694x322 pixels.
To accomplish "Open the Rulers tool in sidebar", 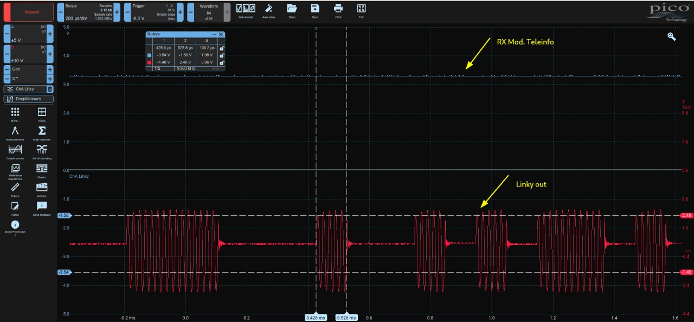I will 15,190.
